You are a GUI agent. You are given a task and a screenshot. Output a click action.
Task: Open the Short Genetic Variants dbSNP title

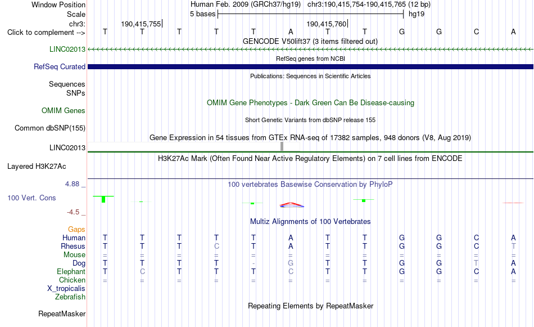310,120
